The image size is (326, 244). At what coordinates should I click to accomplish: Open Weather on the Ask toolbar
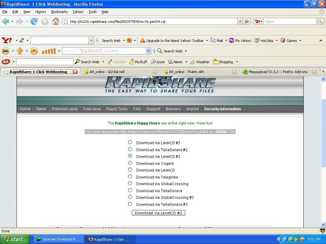coord(200,62)
